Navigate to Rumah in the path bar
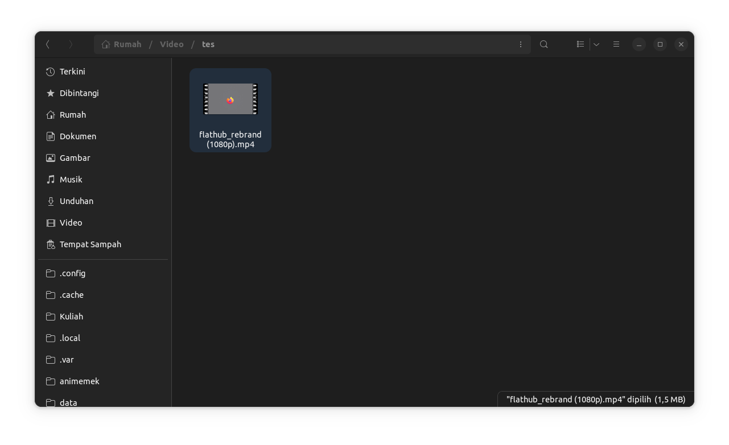Image resolution: width=729 pixels, height=445 pixels. 127,44
